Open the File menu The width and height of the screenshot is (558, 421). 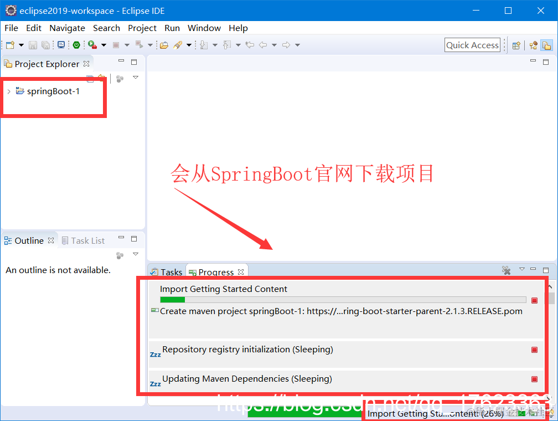point(12,28)
